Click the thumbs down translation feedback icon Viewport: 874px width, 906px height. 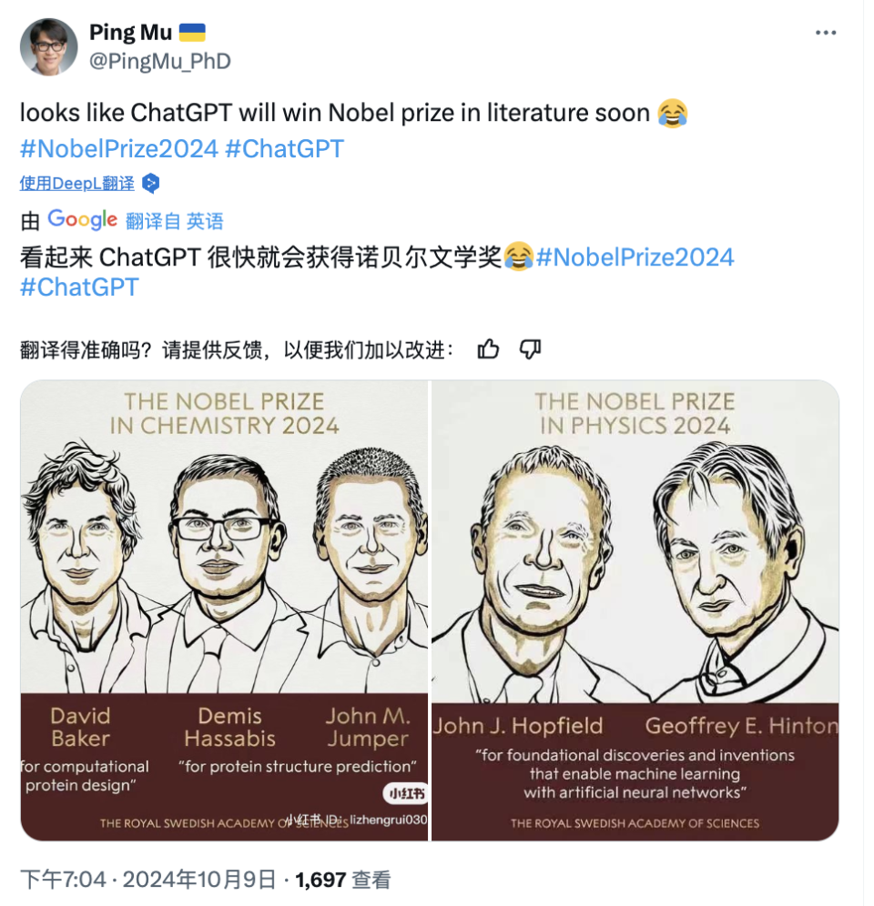point(530,349)
